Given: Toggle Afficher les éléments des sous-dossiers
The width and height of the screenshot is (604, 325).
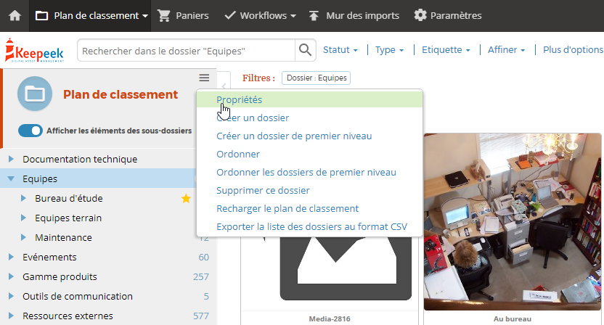Looking at the screenshot, I should [30, 131].
